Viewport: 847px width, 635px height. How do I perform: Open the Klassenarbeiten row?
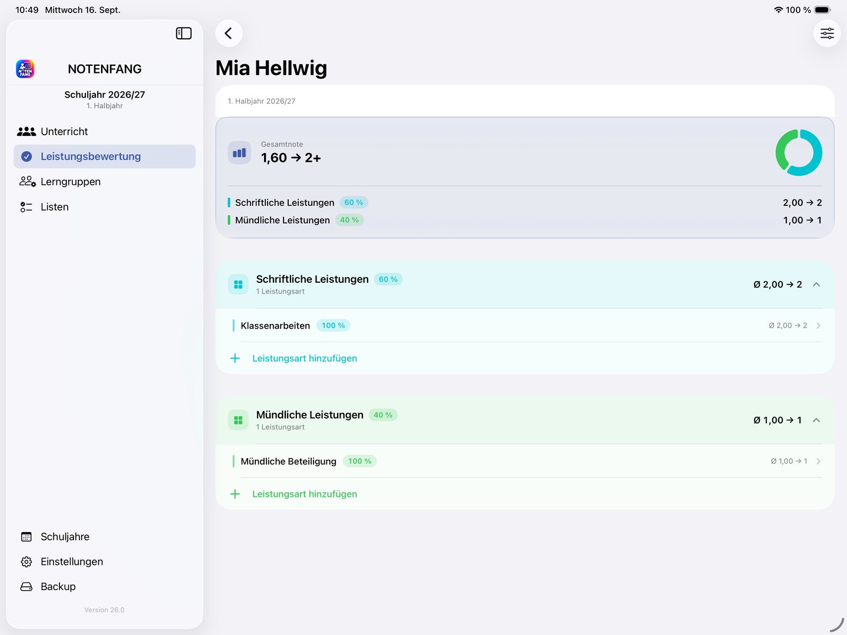pos(525,326)
